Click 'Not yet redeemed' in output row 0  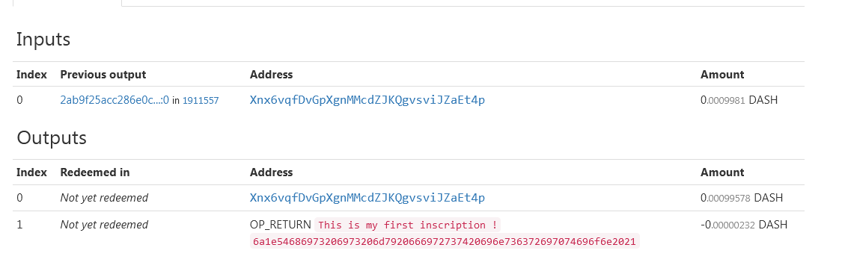(104, 198)
